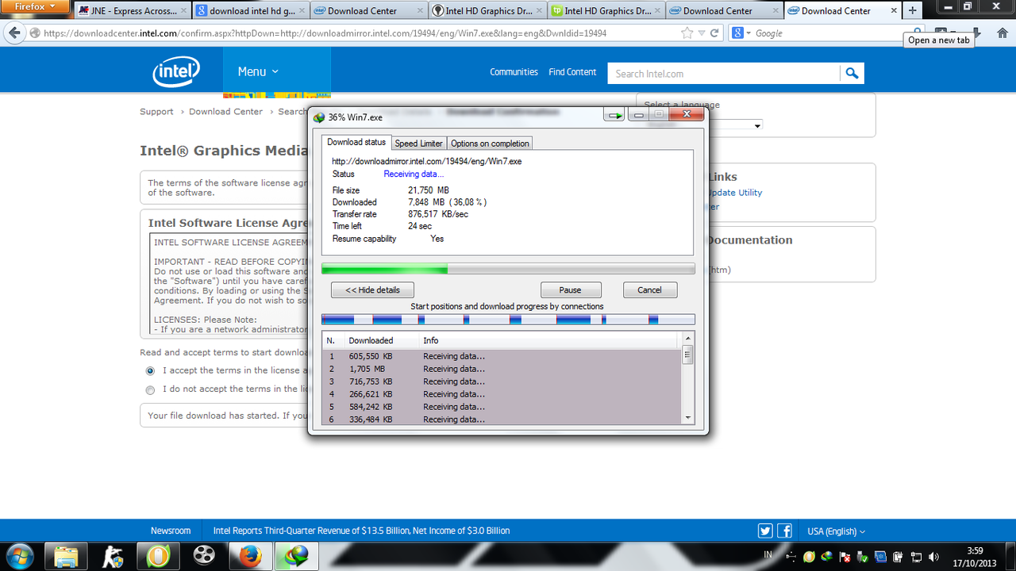Screen dimensions: 1016x571
Task: Click the power plug tray icon
Action: (899, 557)
